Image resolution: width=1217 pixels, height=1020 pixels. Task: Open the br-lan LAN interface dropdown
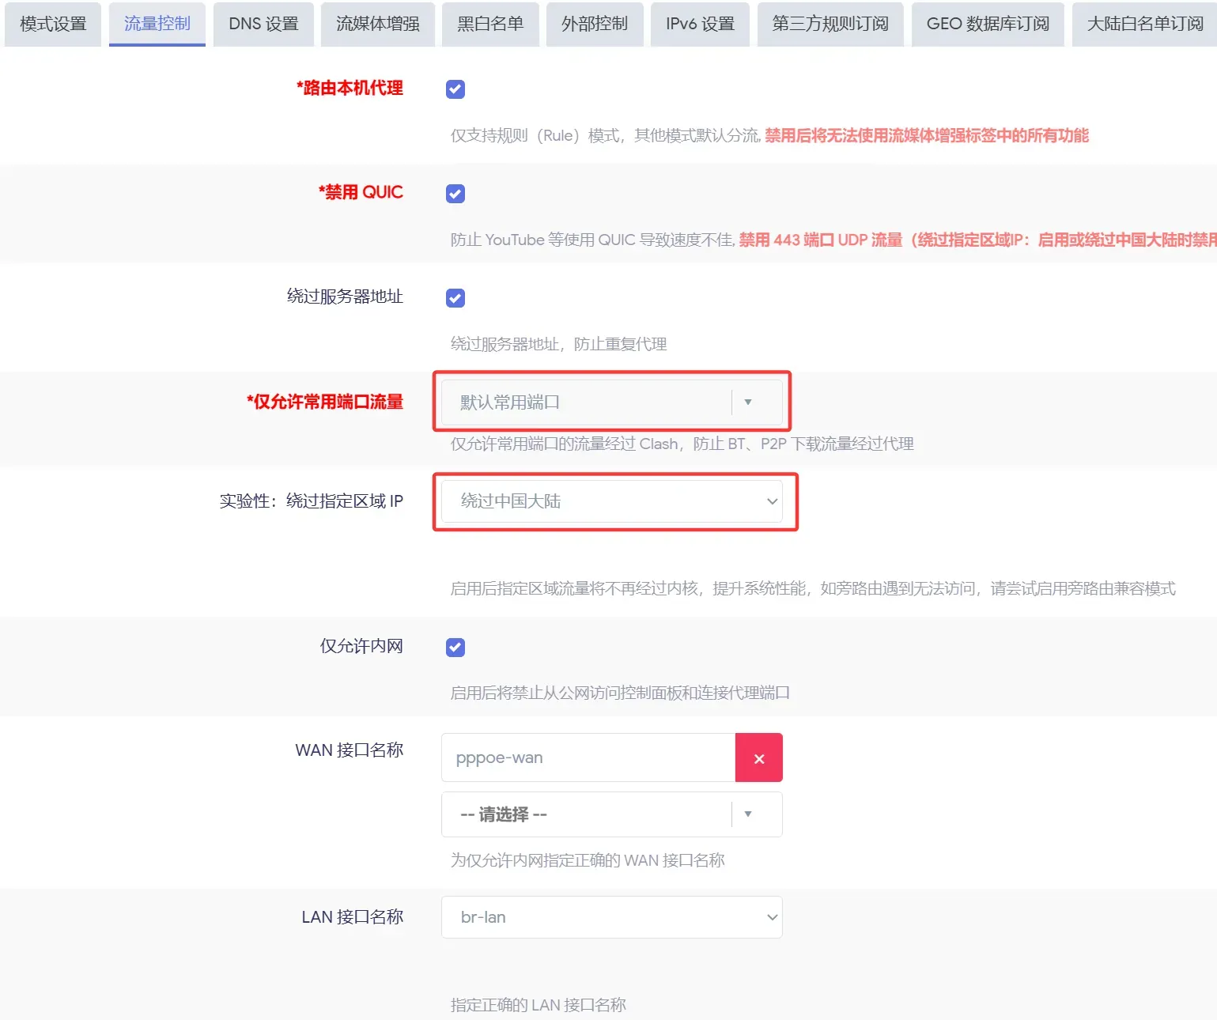612,917
